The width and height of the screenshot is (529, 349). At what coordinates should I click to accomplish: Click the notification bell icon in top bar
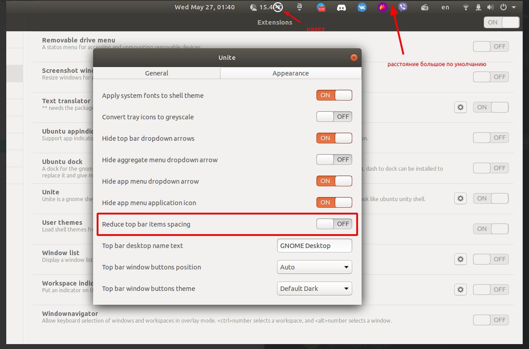tap(478, 7)
